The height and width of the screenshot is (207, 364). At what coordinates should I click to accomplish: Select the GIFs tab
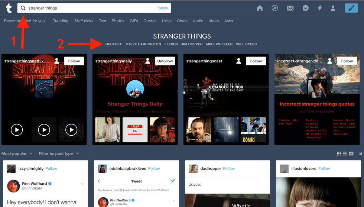134,21
